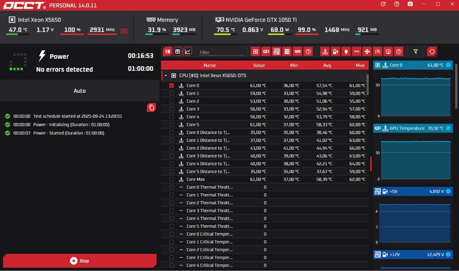Collapse the CPU [#0] Intel Xeon X5650 group
This screenshot has height=271, width=459.
click(x=166, y=75)
